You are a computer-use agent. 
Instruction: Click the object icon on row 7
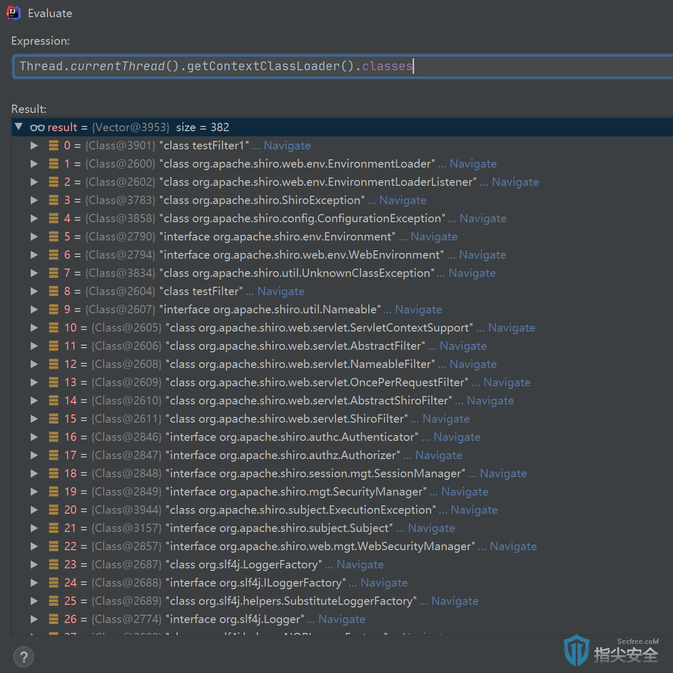click(x=54, y=273)
